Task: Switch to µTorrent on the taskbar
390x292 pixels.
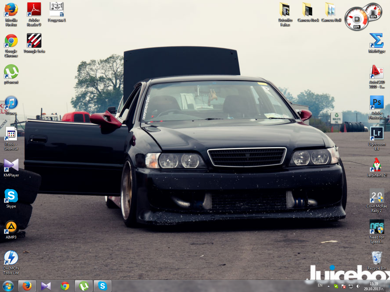Action: point(84,286)
